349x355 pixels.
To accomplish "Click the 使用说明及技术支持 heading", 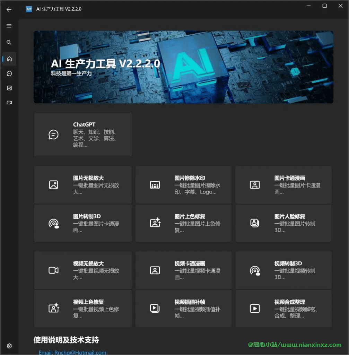I will [x=66, y=340].
